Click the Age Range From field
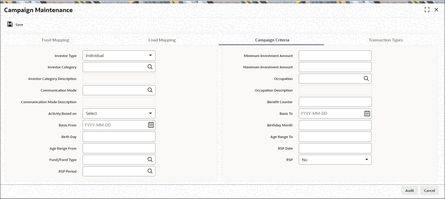The image size is (445, 199). click(x=119, y=148)
